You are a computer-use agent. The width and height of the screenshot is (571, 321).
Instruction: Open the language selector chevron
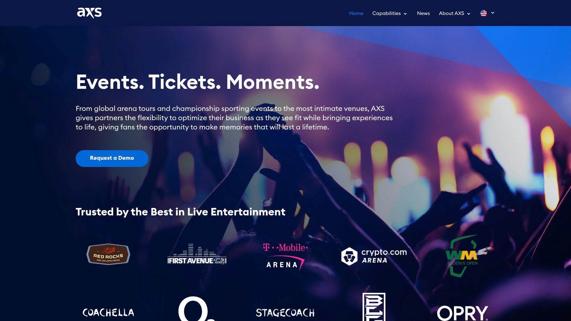coord(492,13)
